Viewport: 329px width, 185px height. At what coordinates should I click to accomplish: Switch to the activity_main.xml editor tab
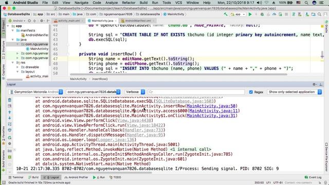[68, 21]
